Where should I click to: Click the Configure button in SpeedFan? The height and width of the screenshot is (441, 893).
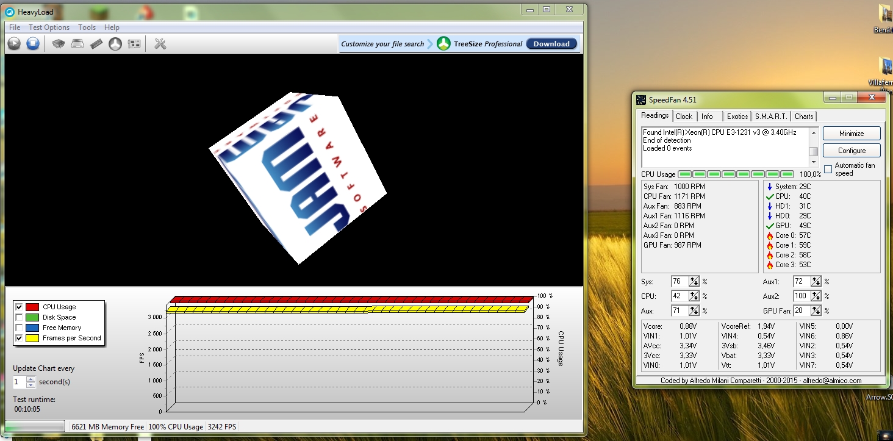[852, 150]
